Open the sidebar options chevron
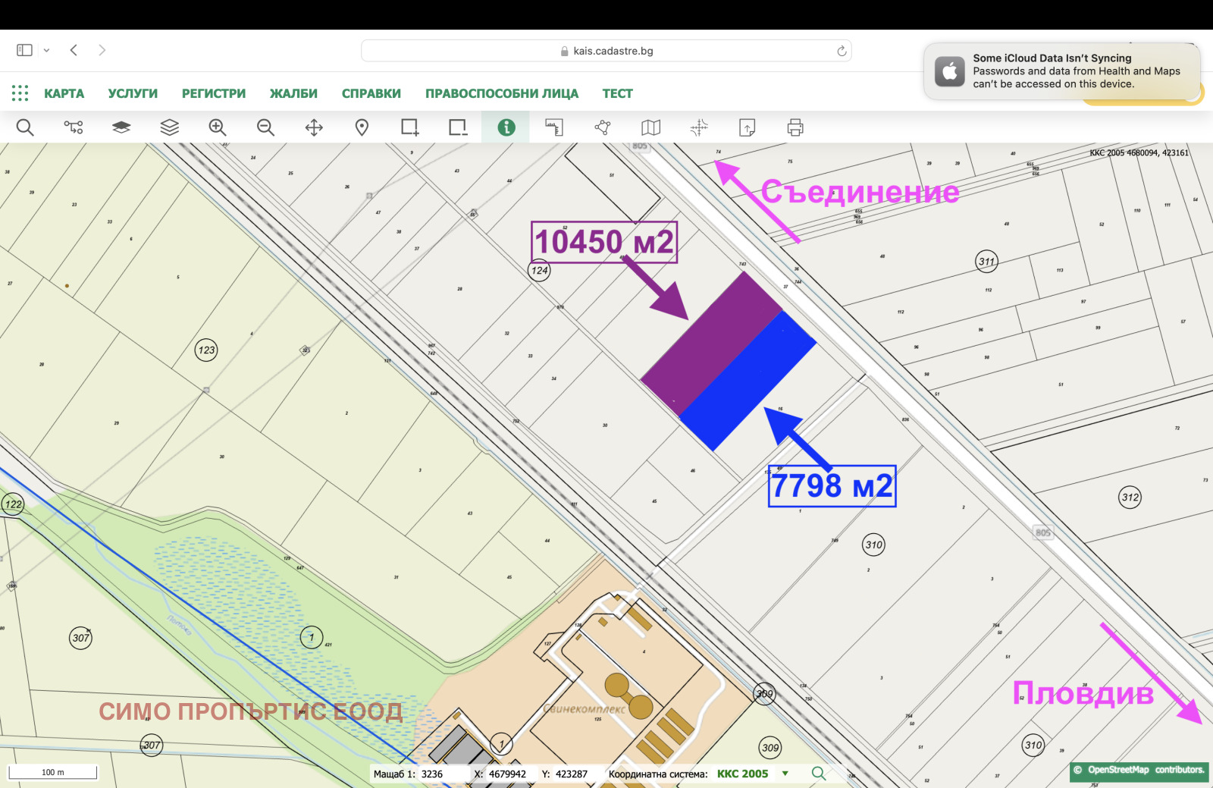Viewport: 1213px width, 788px height. point(48,49)
